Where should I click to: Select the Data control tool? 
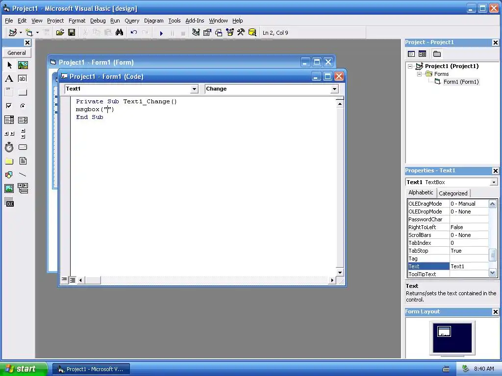(x=23, y=188)
